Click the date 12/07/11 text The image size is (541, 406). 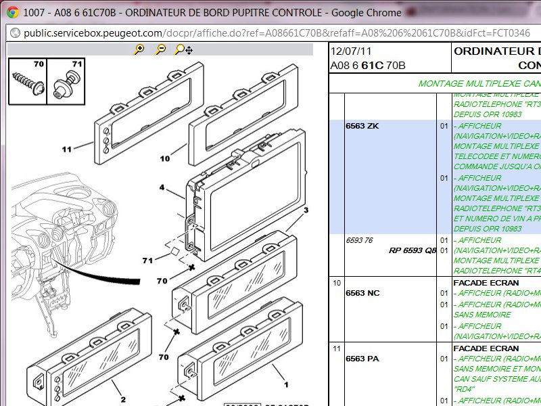click(x=351, y=51)
